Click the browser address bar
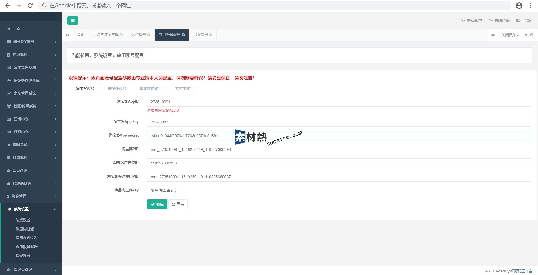The image size is (538, 275). pyautogui.click(x=275, y=6)
